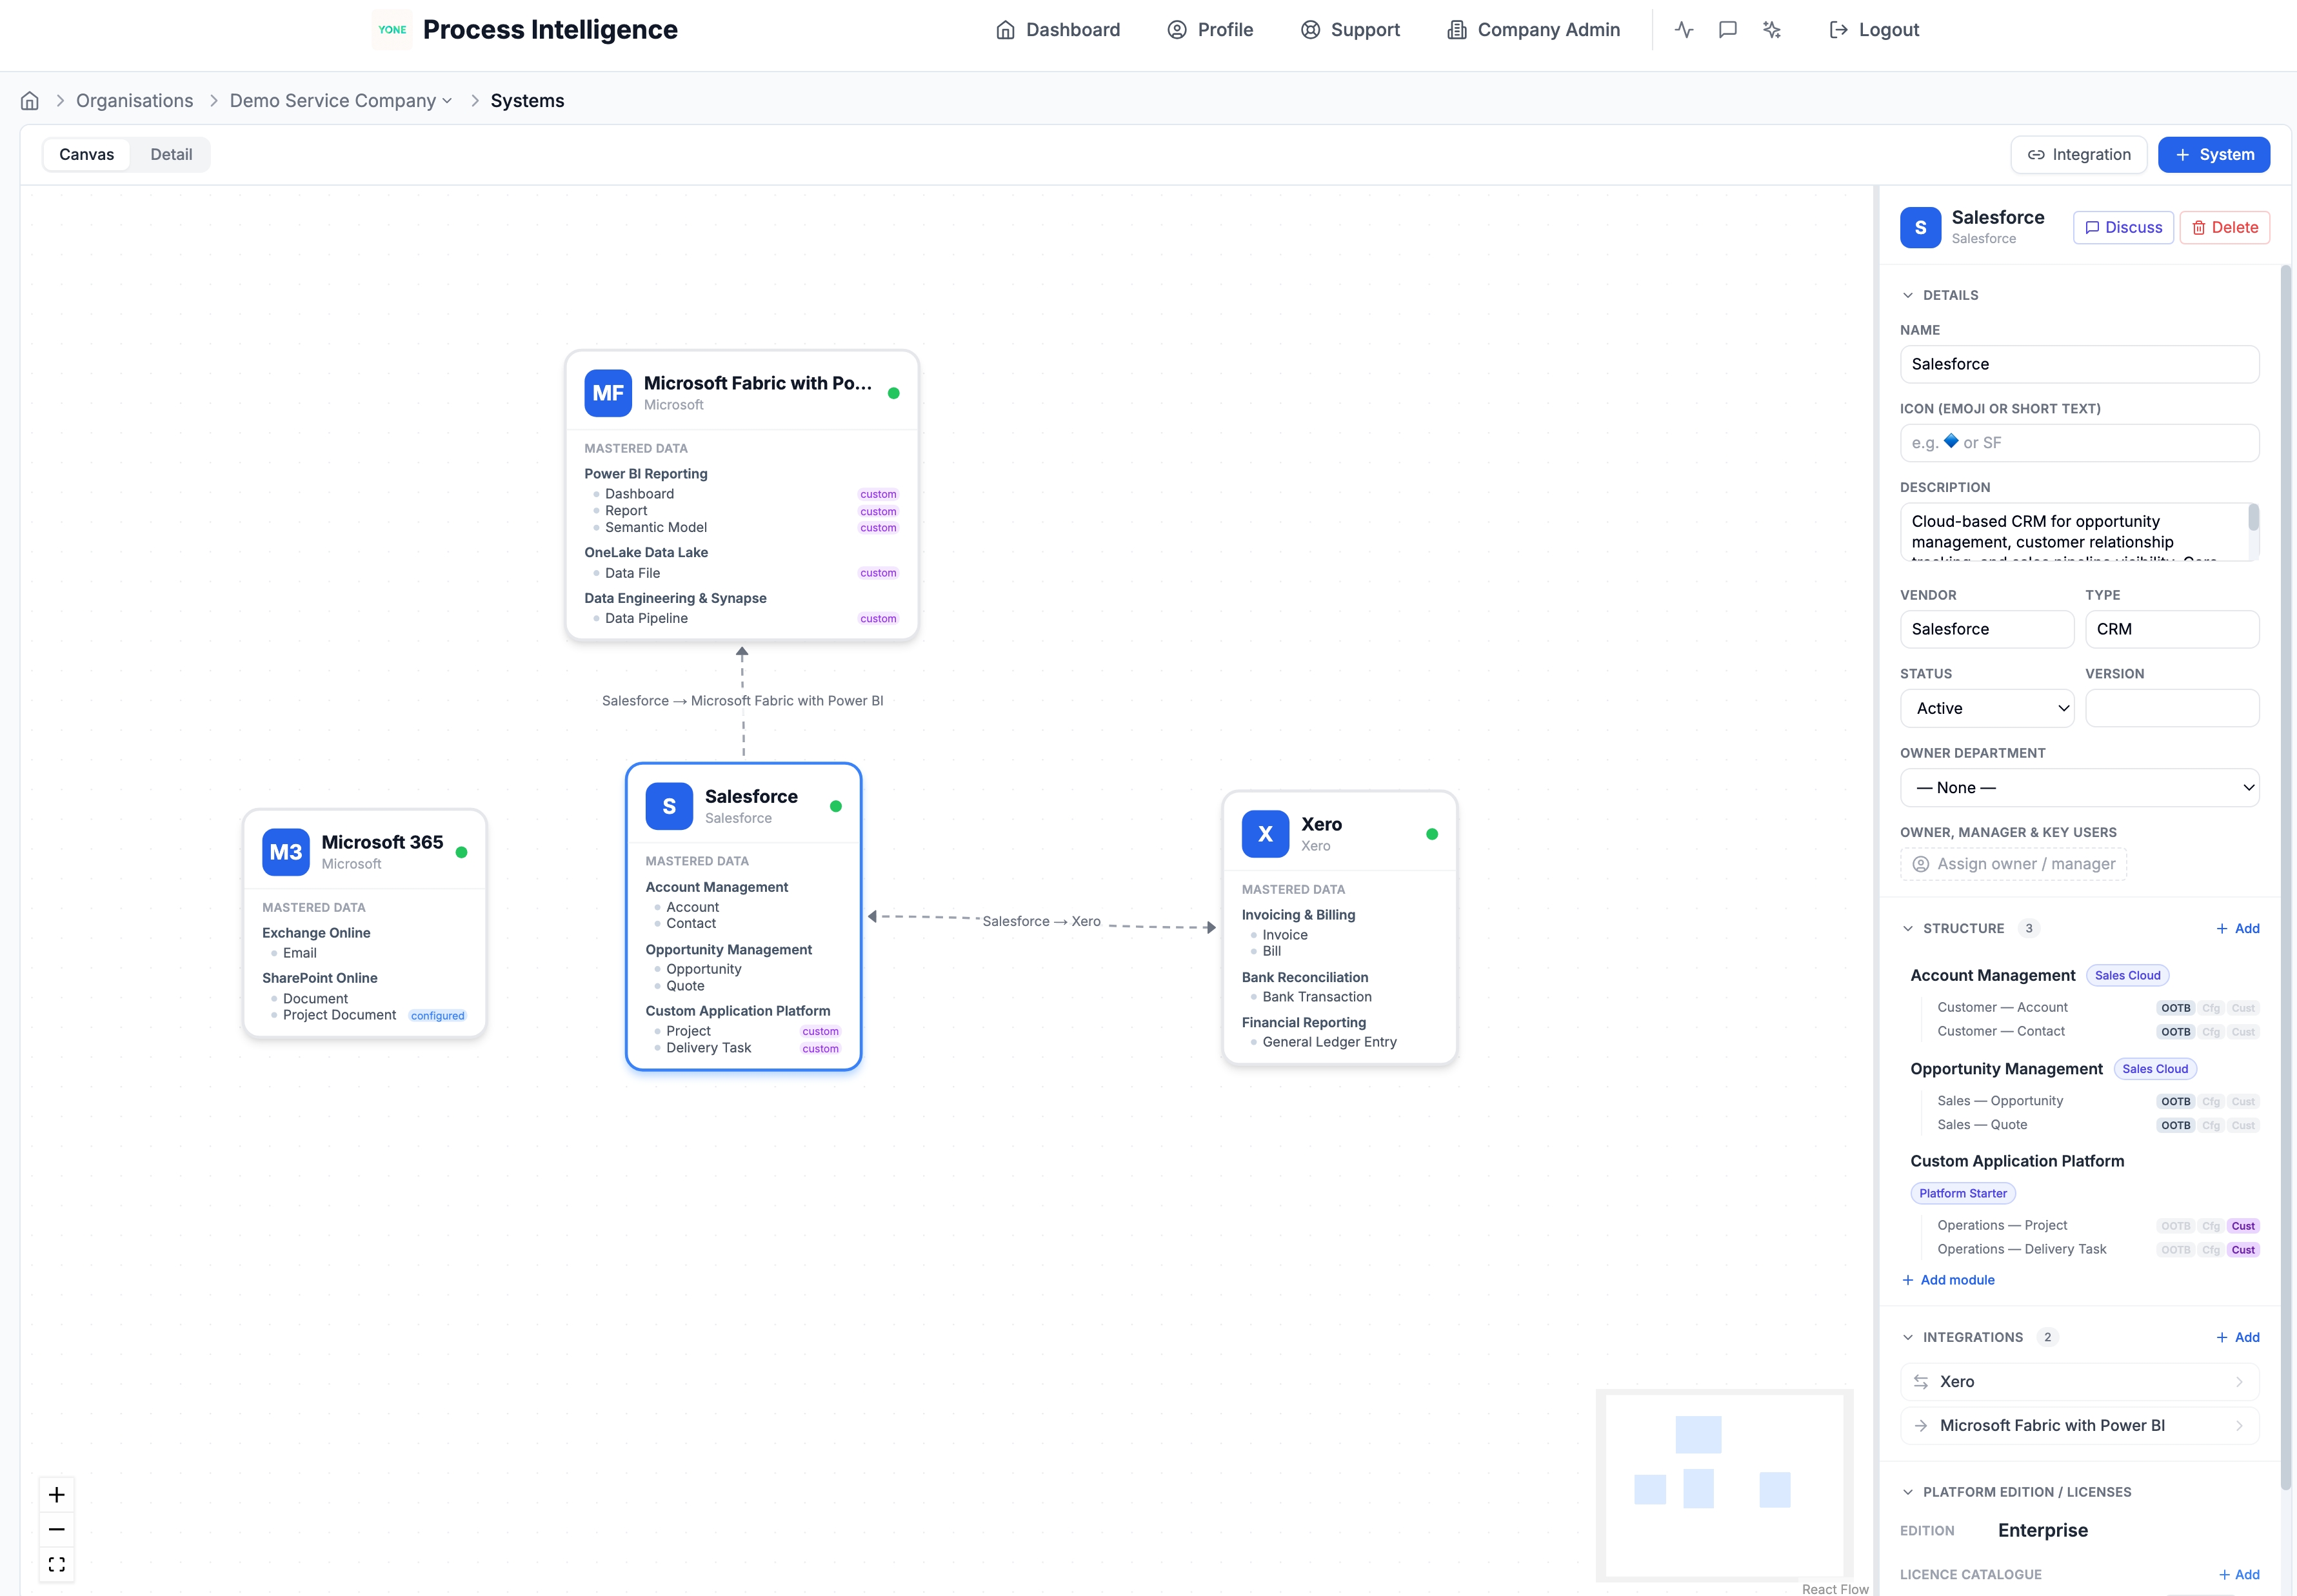
Task: Switch to the Detail tab
Action: click(x=171, y=155)
